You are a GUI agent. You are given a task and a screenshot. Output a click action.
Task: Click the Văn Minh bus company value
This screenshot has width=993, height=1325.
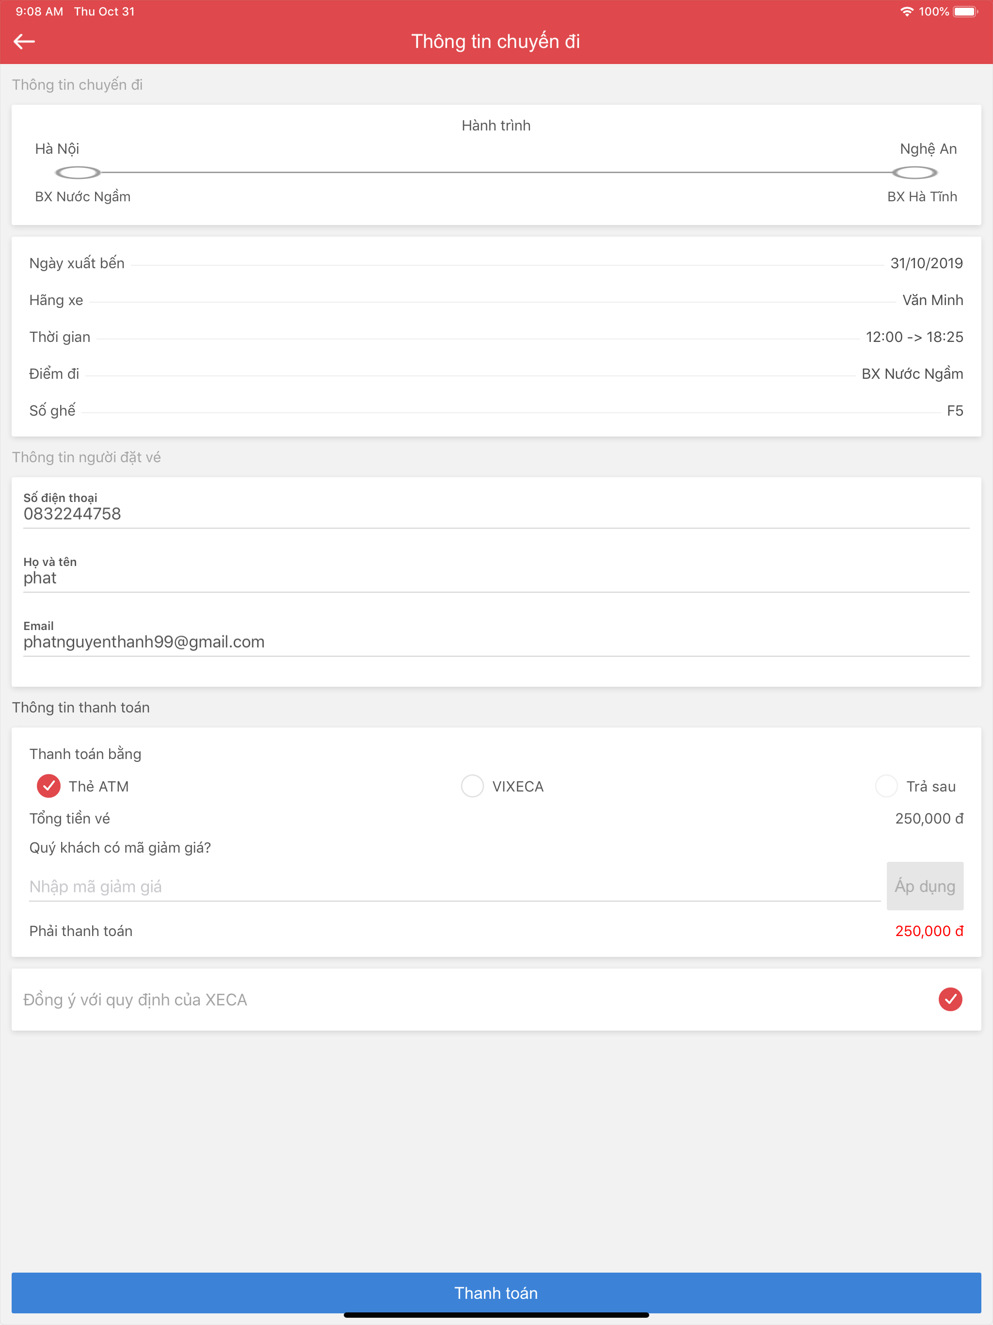[x=932, y=300]
